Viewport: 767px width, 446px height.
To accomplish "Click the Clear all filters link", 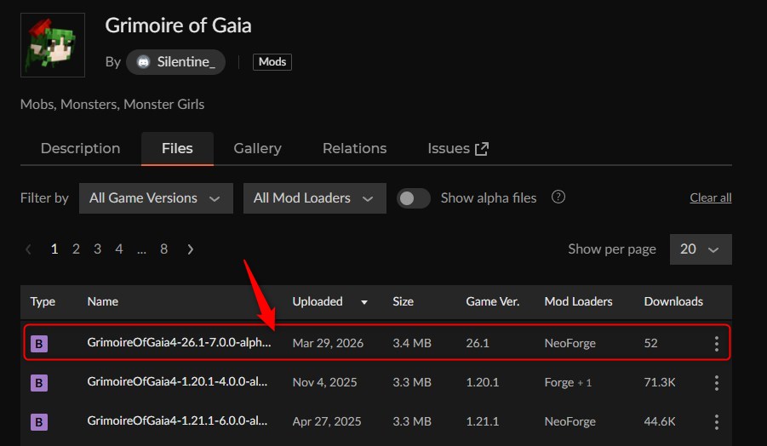I will (x=710, y=197).
